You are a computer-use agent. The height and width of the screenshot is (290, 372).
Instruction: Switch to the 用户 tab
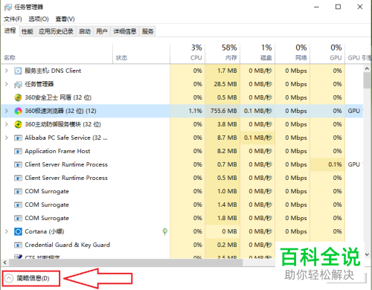(102, 31)
